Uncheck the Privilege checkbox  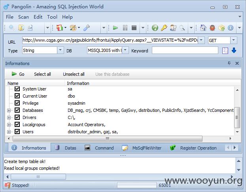(17, 103)
